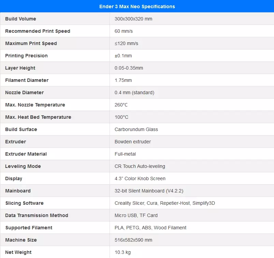Viewport: 274px width, 258px height.
Task: Select the 'Extruder Material' label
Action: pos(26,154)
